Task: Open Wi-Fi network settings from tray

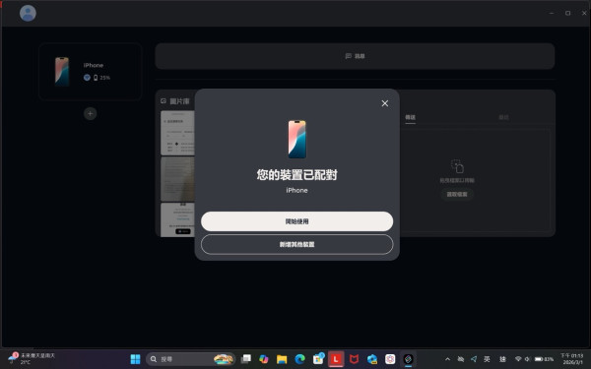Action: coord(518,359)
